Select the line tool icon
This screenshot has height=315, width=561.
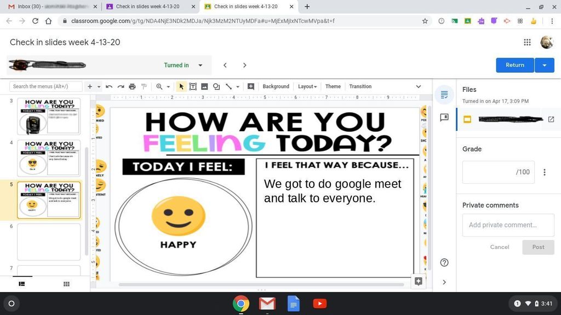click(x=228, y=86)
